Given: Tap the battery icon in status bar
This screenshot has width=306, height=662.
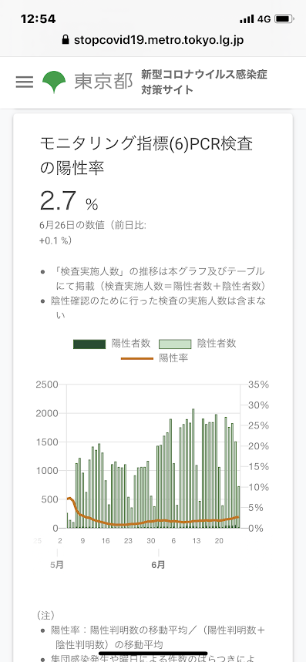Looking at the screenshot, I should [284, 19].
